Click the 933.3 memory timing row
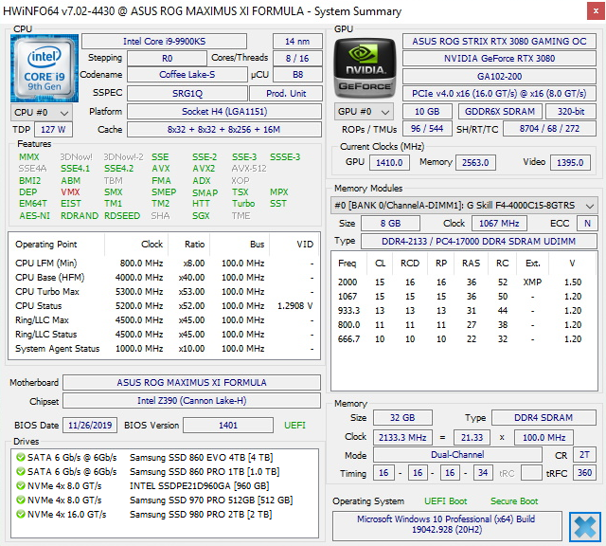This screenshot has width=606, height=546. pos(463,311)
